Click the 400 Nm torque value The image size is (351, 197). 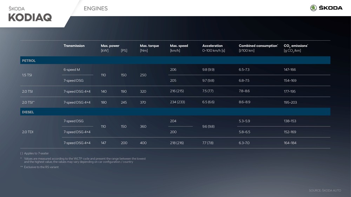click(x=143, y=143)
